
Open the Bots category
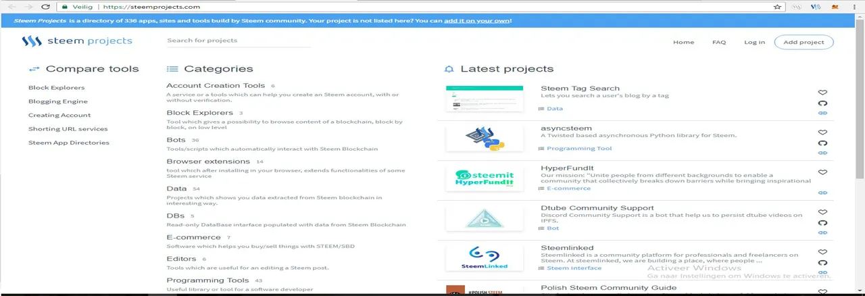click(x=176, y=140)
